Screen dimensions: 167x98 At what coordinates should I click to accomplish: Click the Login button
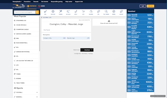point(143,6)
